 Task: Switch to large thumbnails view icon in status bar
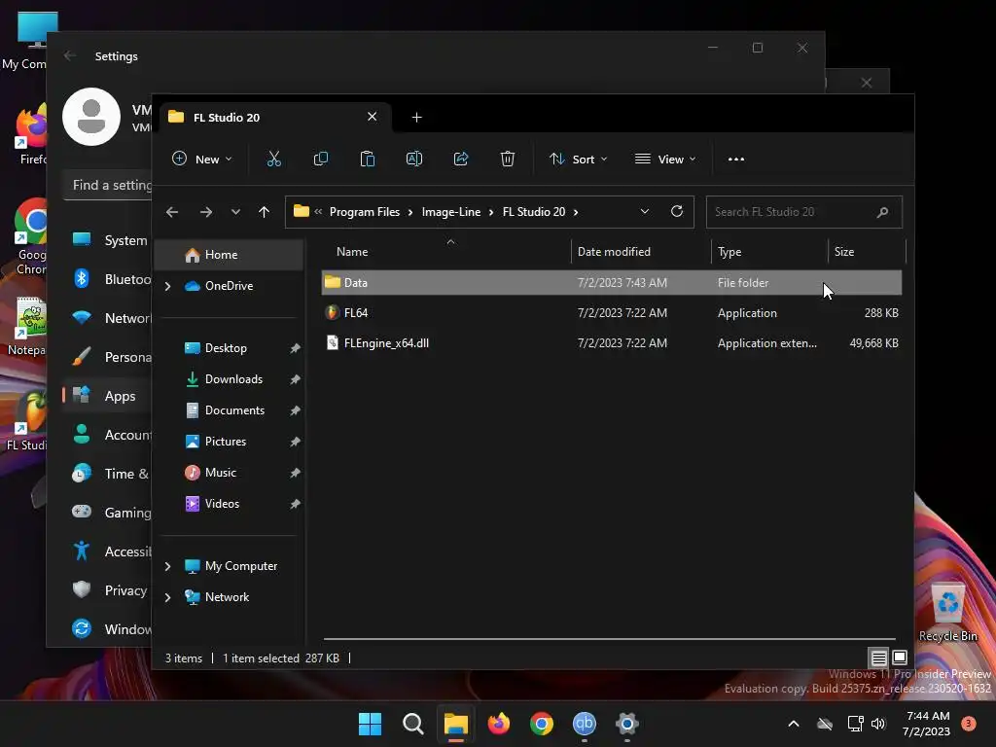coord(900,658)
